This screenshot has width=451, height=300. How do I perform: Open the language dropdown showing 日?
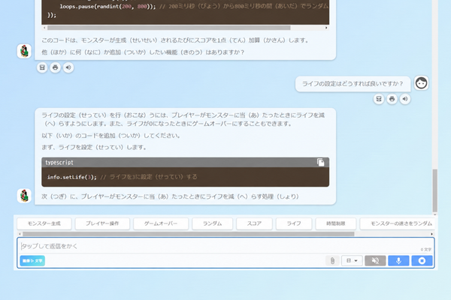point(352,261)
